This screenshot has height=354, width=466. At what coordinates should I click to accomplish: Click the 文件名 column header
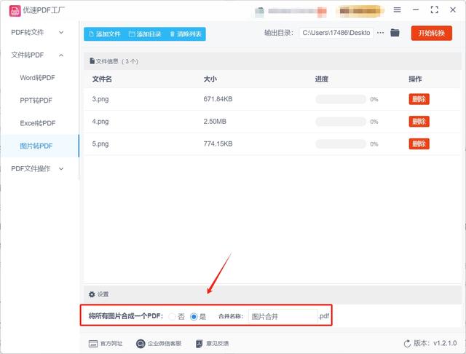point(102,79)
